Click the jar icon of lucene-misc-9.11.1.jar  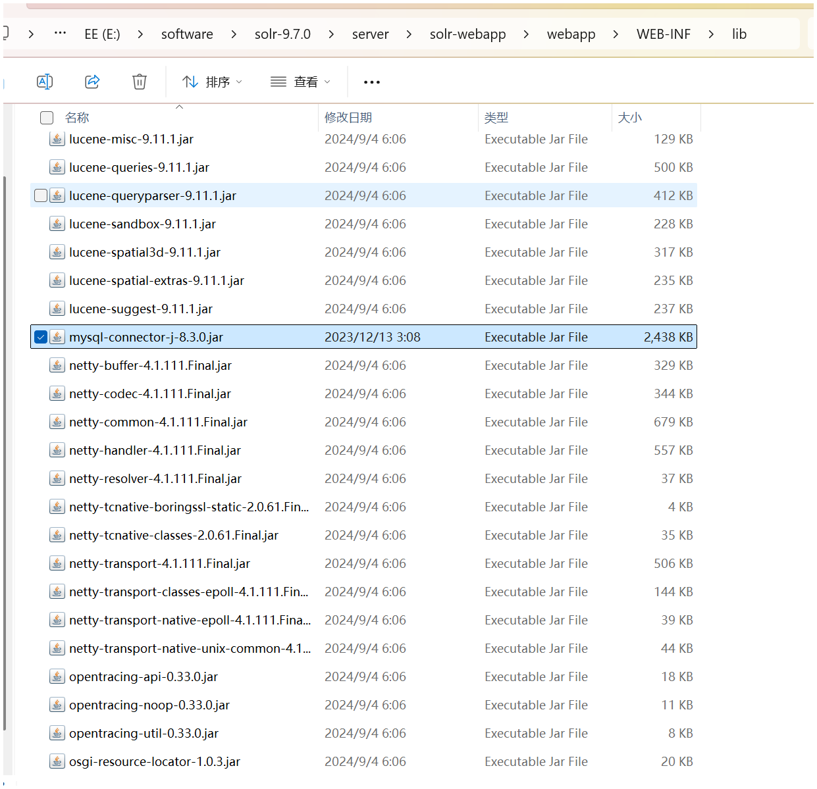[x=57, y=139]
